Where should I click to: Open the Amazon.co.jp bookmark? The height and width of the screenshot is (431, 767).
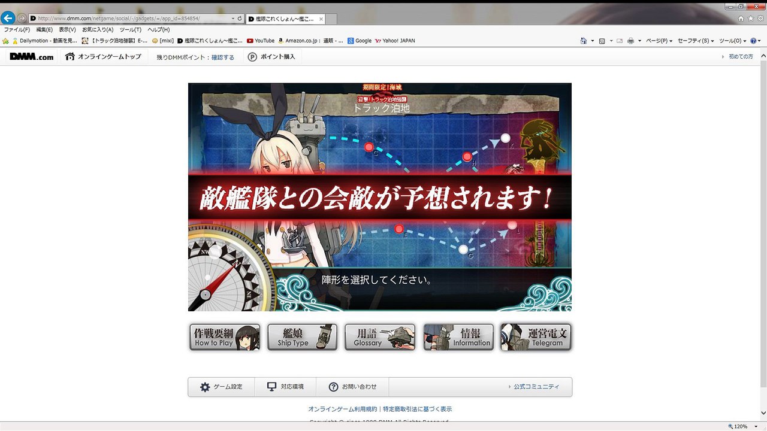[311, 41]
